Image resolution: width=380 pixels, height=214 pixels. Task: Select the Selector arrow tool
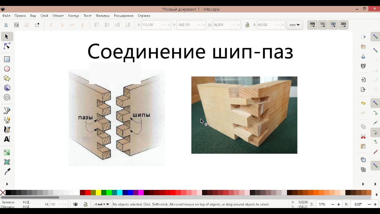click(7, 37)
